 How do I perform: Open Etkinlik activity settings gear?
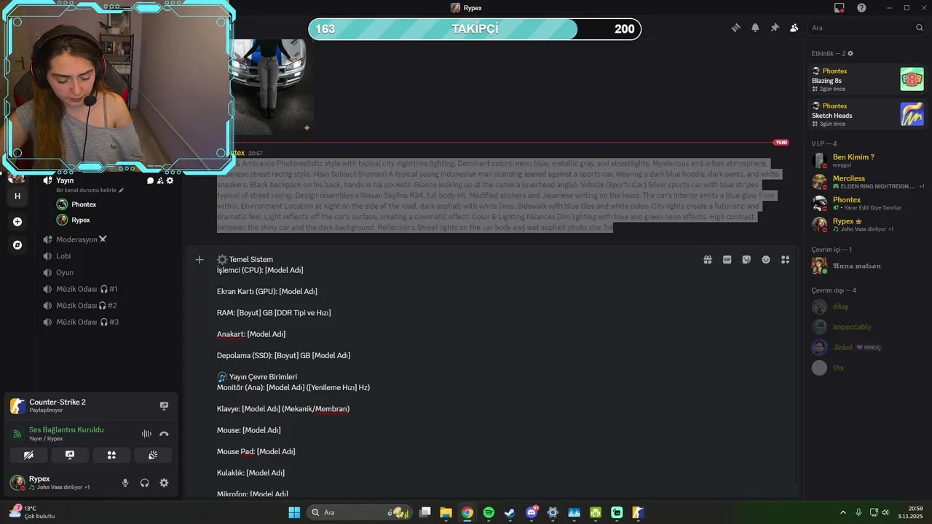point(850,54)
